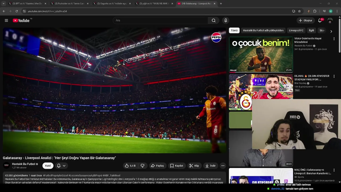Select the Tümü filter chip

click(x=234, y=30)
